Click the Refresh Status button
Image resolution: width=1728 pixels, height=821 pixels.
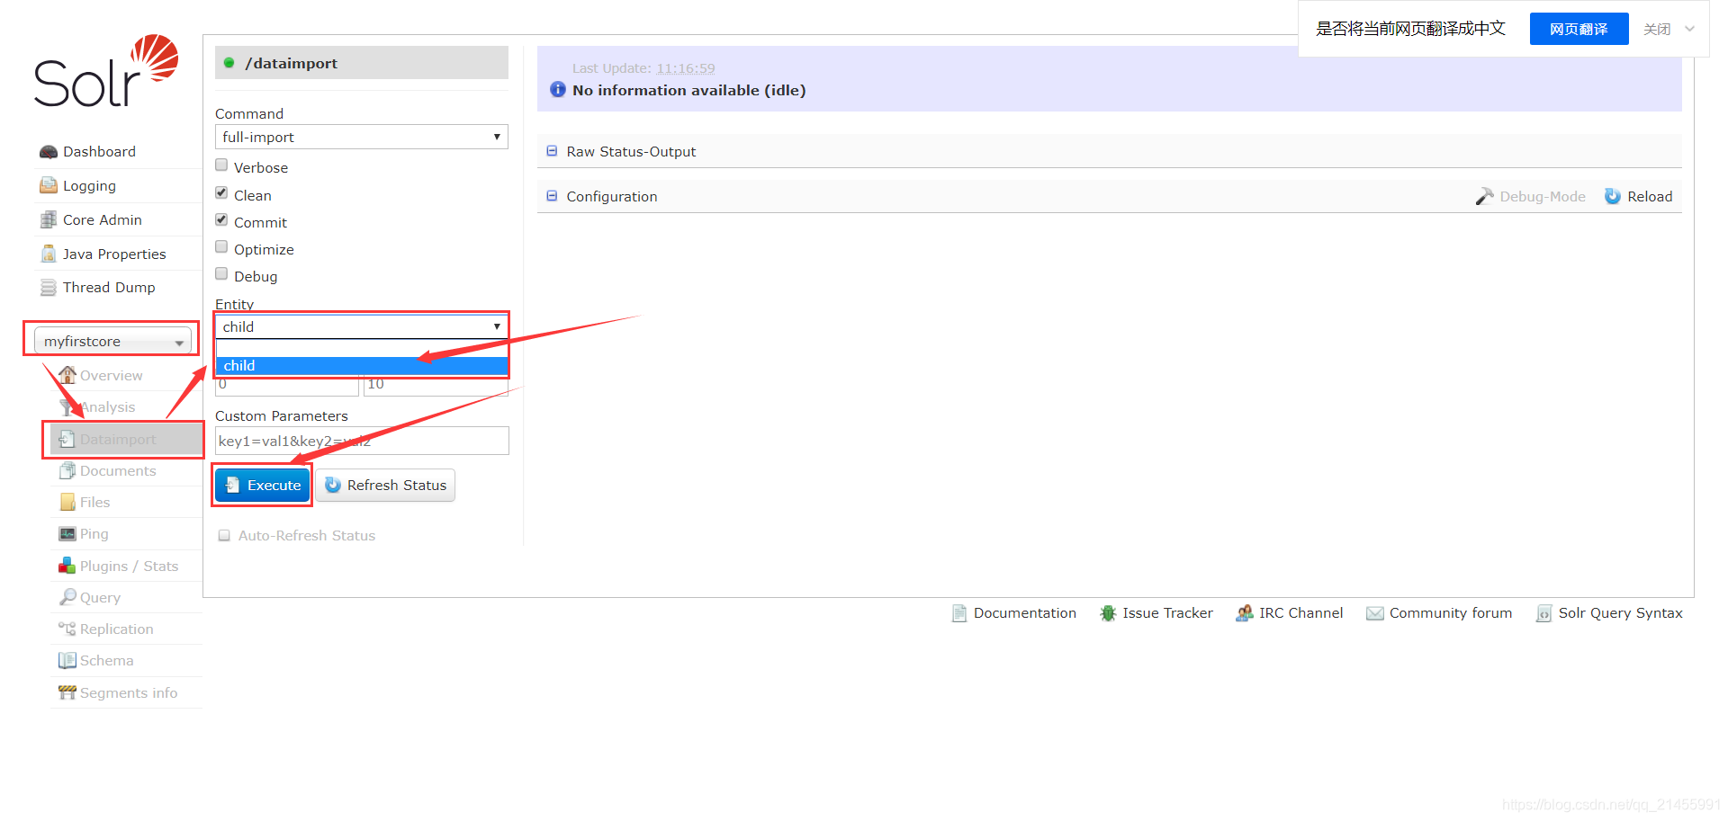coord(385,485)
